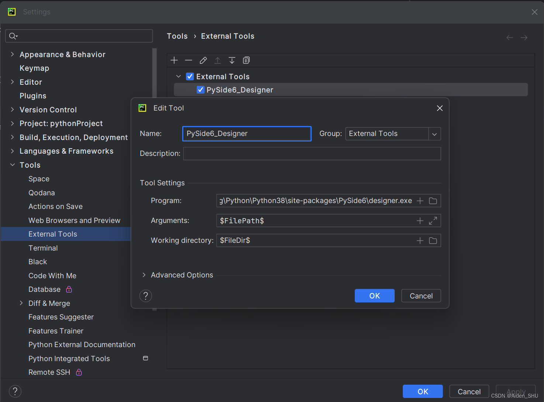The height and width of the screenshot is (402, 544).
Task: Expand Version Control settings
Action: [x=12, y=109]
